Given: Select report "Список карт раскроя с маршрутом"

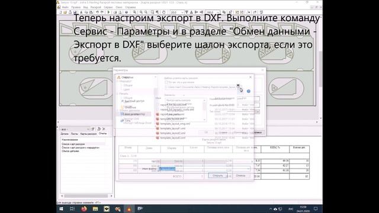Looking at the screenshot, I should tap(81, 147).
